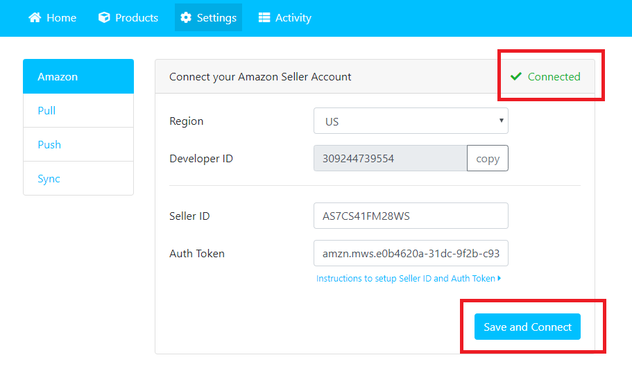
Task: Click the Developer ID label
Action: pyautogui.click(x=201, y=159)
